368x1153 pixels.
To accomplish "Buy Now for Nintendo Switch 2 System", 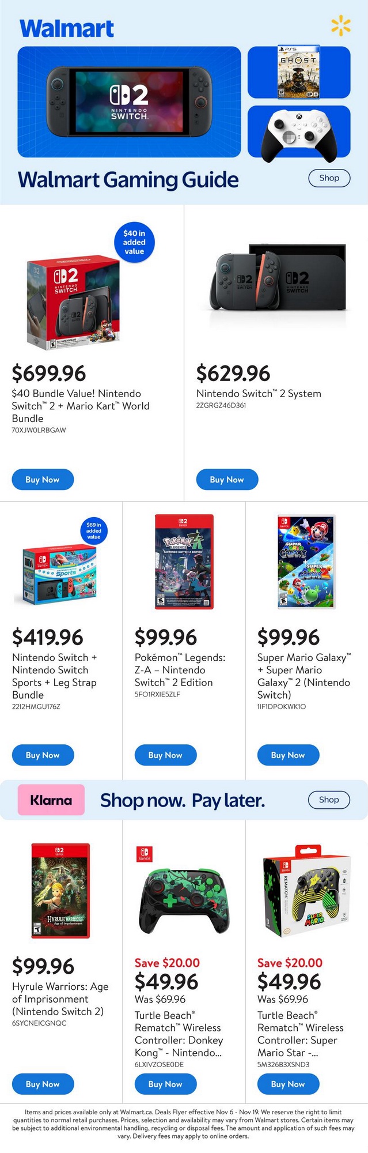I will coord(227,480).
